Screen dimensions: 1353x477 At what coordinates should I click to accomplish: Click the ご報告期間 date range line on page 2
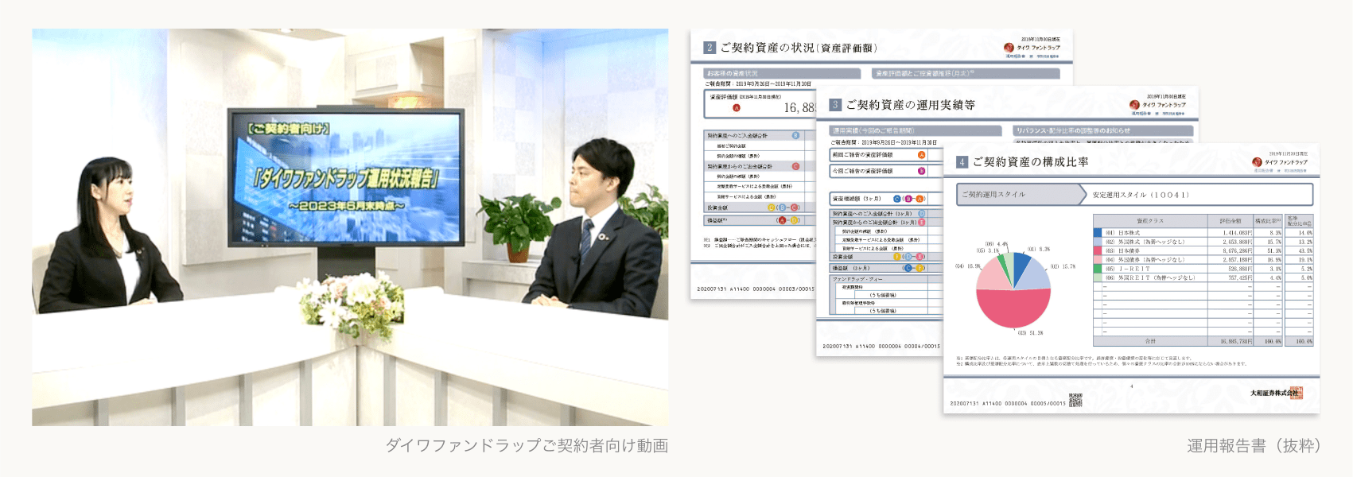click(x=759, y=83)
